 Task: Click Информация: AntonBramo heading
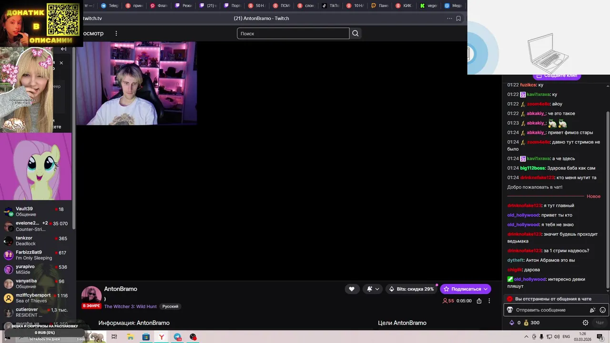coord(134,323)
